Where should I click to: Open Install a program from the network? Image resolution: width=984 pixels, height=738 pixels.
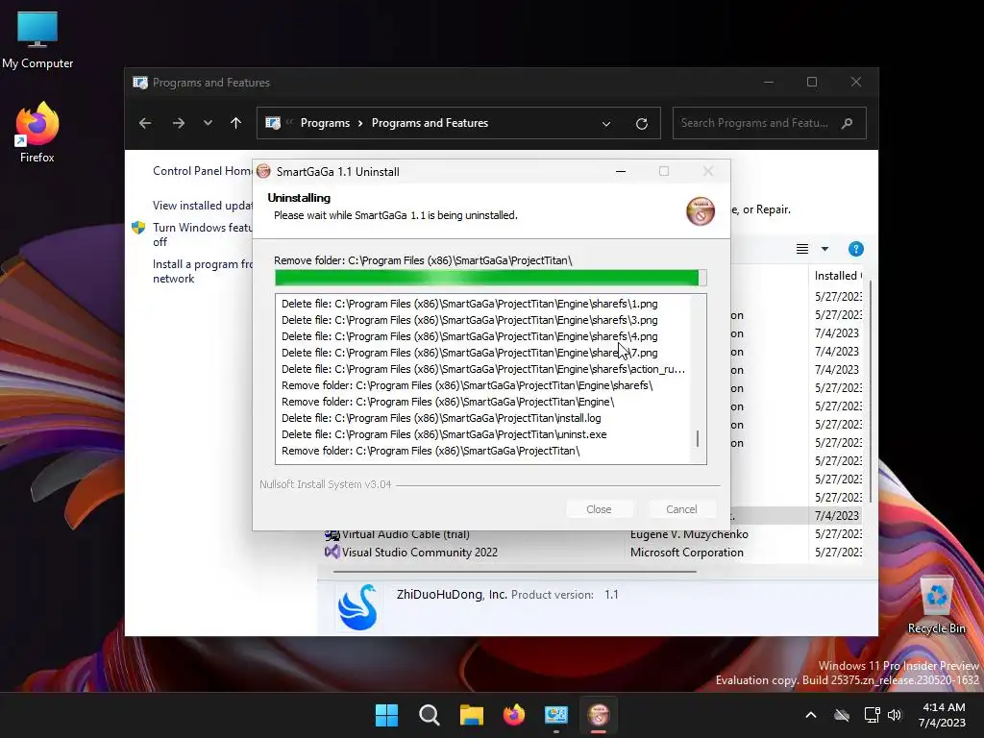[x=203, y=271]
